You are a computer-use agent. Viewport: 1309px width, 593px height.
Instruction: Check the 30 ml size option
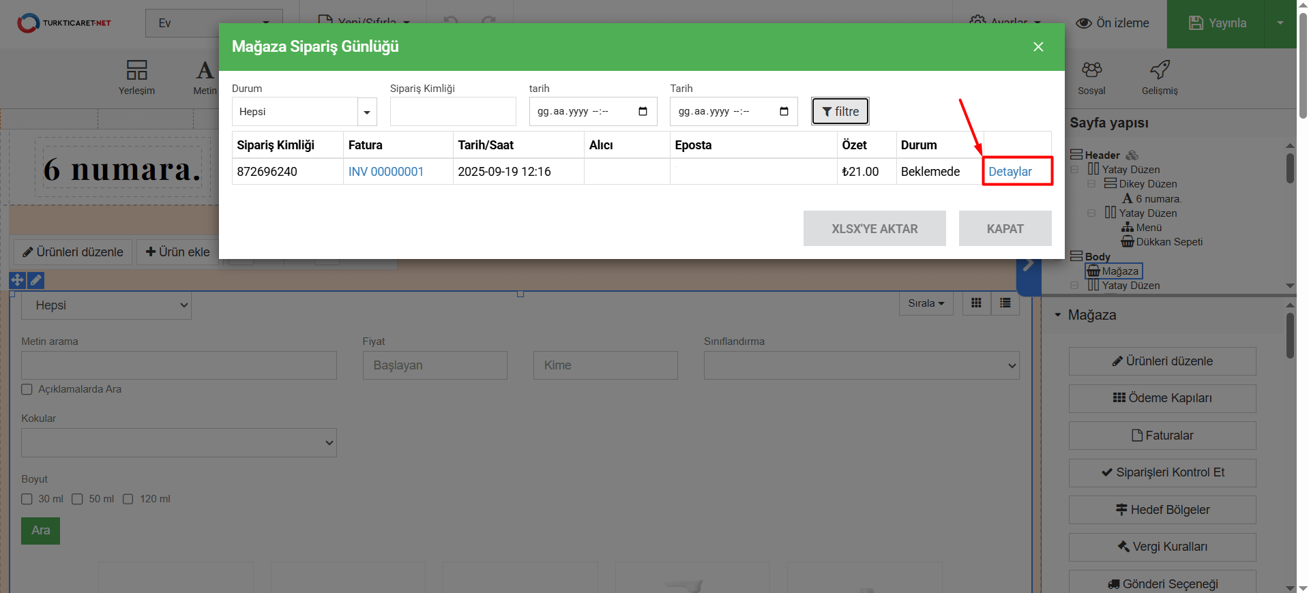coord(27,499)
